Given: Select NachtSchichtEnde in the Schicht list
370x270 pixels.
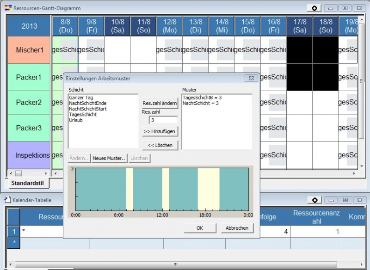Looking at the screenshot, I should click(88, 103).
